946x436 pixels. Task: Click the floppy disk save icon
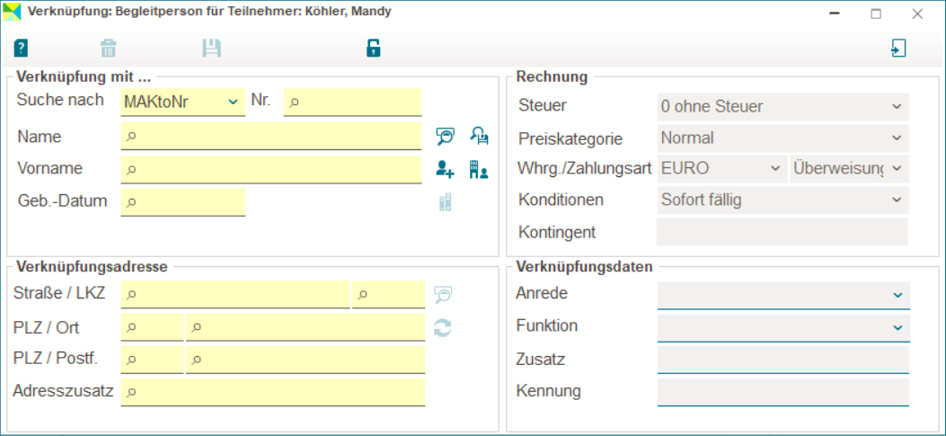click(x=211, y=49)
